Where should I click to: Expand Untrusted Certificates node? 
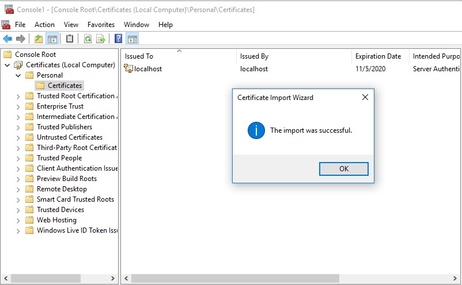point(18,137)
